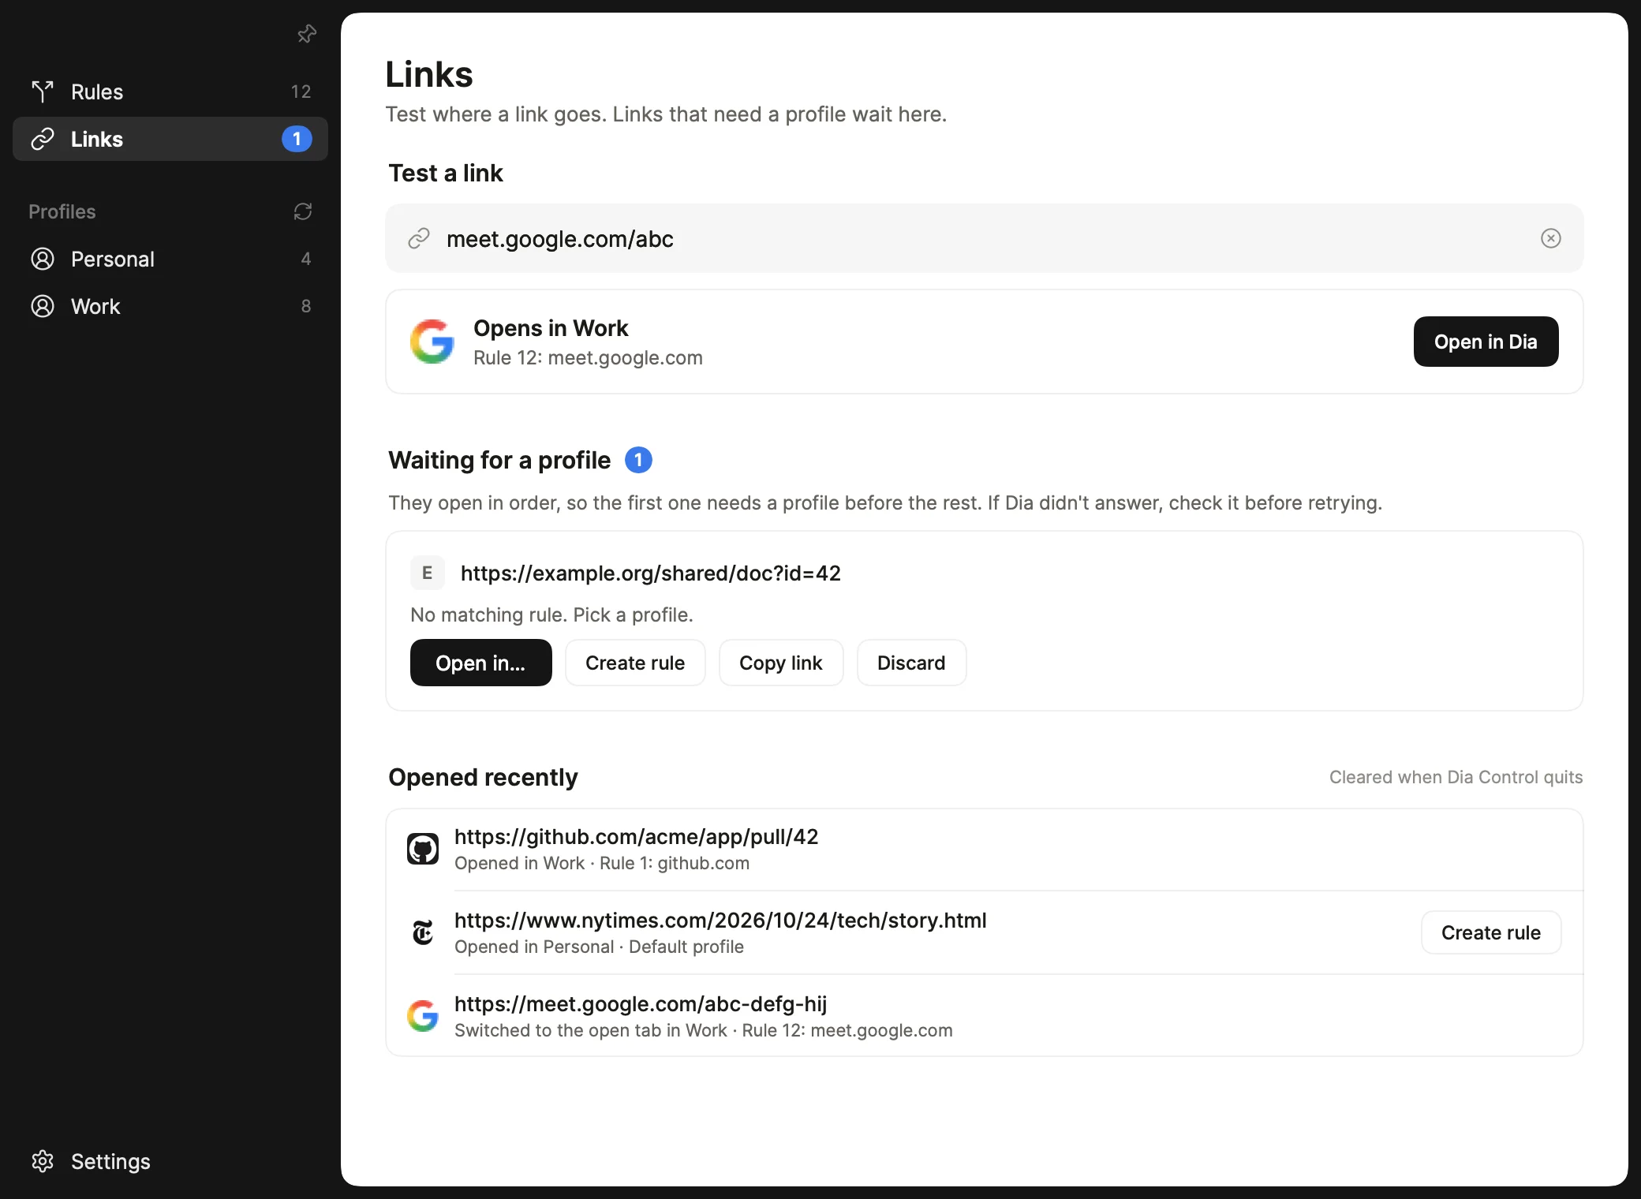Click the Work profile avatar icon

click(43, 306)
